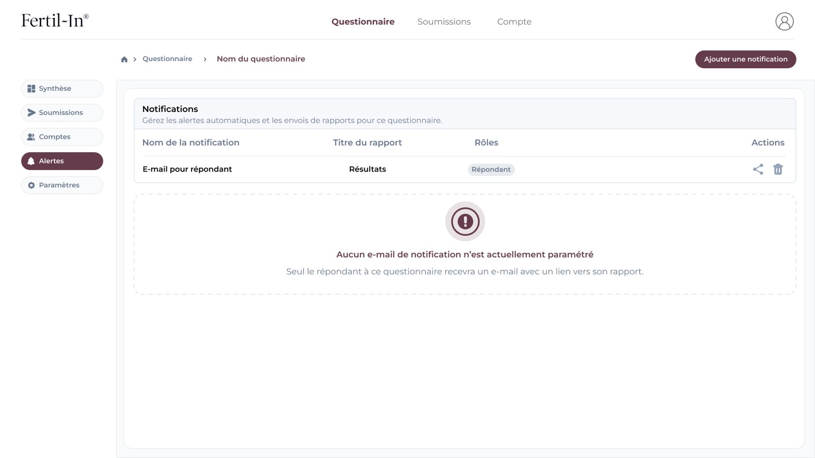Viewport: 815px width, 458px height.
Task: Share the E-mail pour répondant notification
Action: (758, 169)
